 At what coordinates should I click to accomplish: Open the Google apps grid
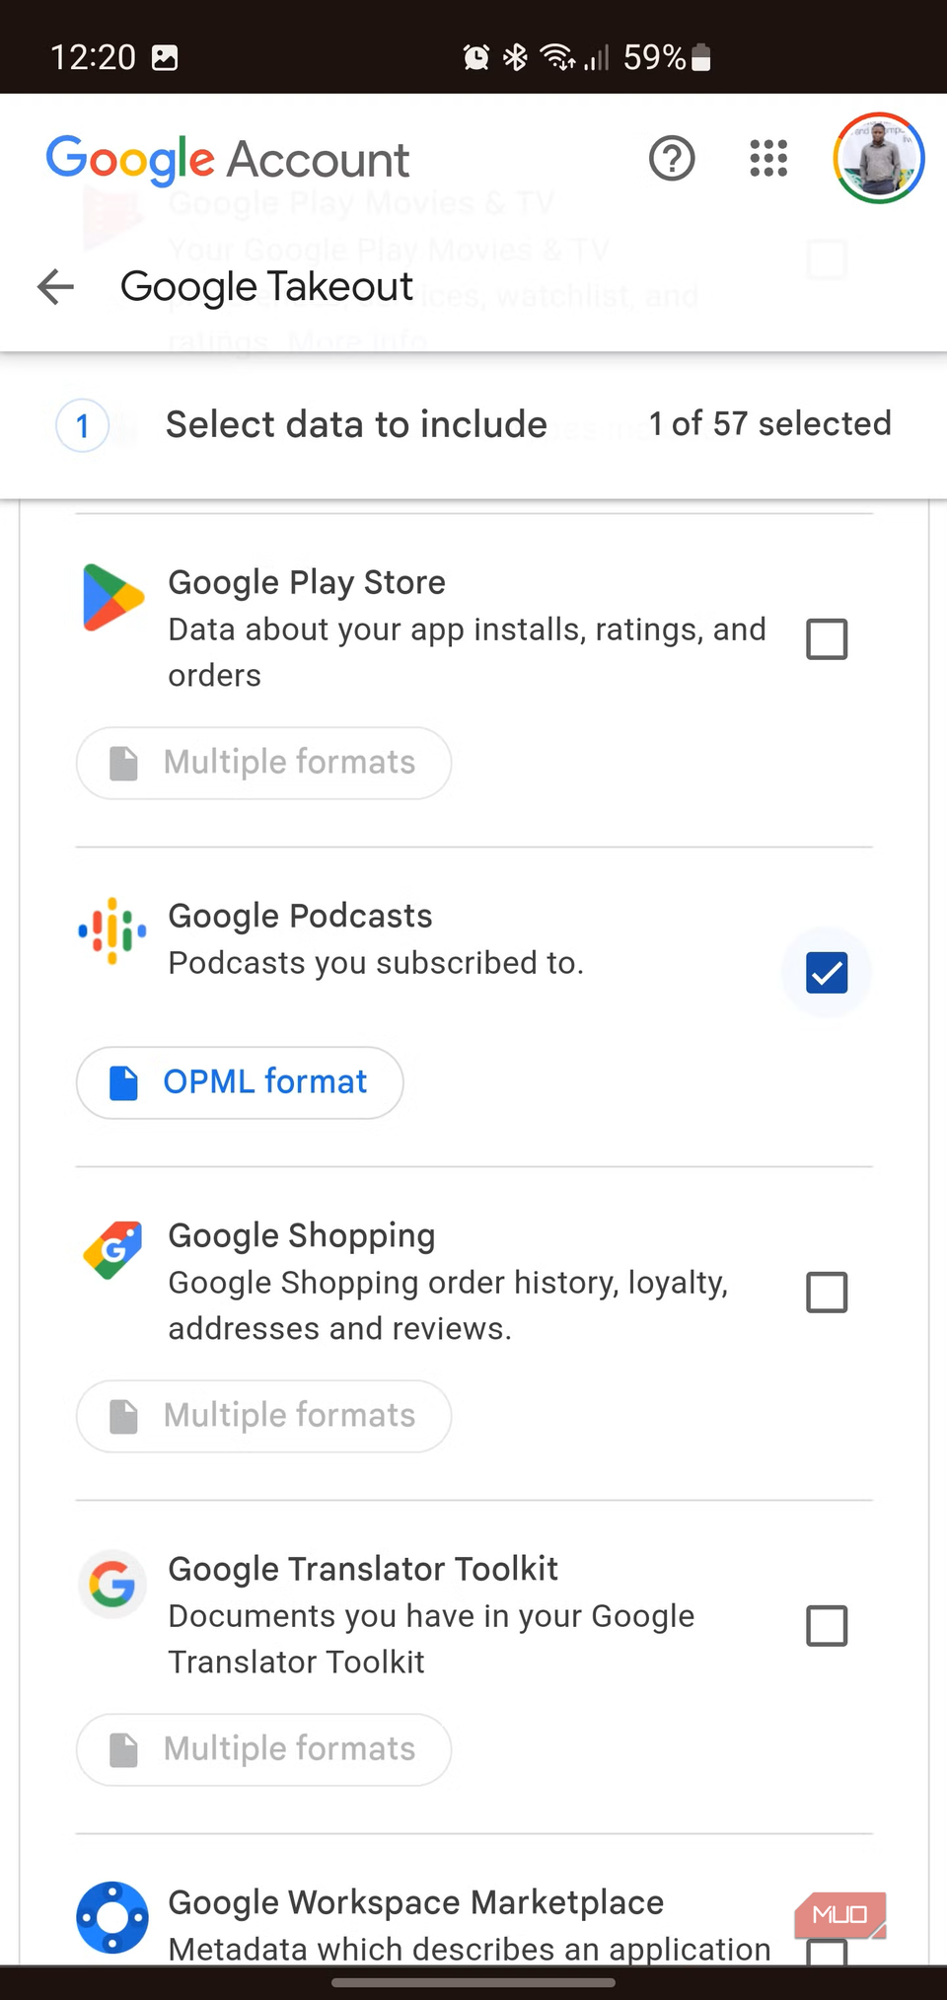[x=768, y=158]
